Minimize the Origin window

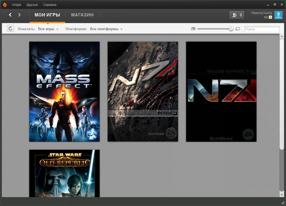(x=268, y=5)
